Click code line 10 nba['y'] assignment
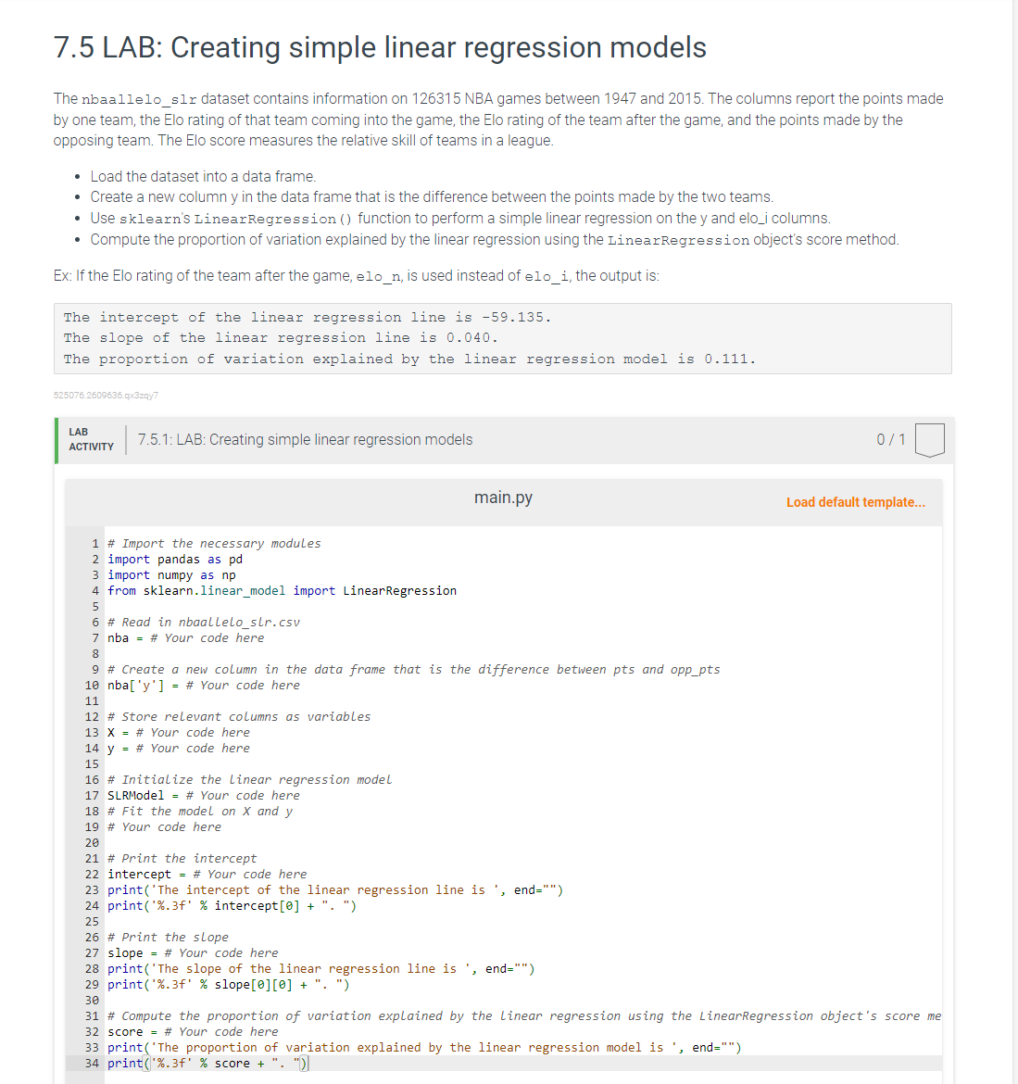 tap(203, 685)
